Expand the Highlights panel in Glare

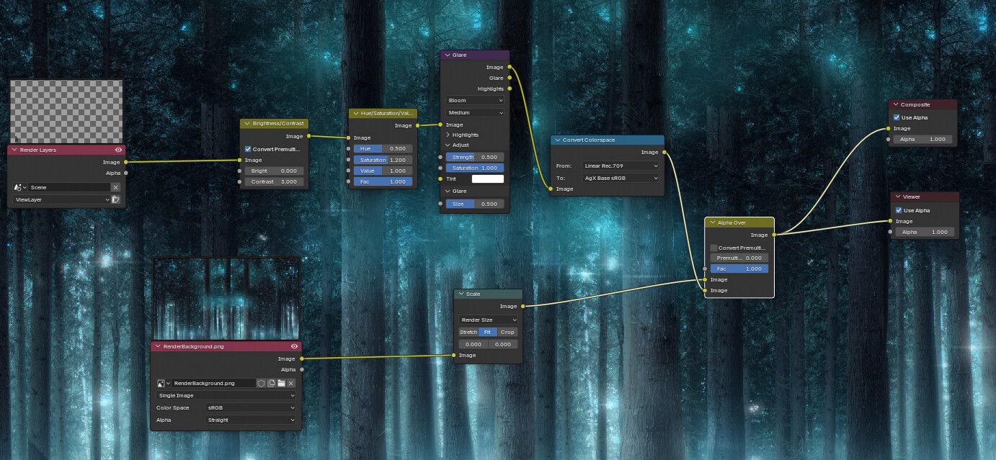tap(448, 135)
